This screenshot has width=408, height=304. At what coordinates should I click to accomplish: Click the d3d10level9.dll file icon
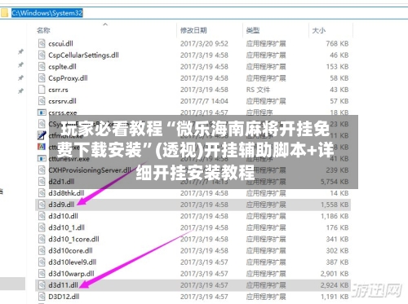click(42, 262)
